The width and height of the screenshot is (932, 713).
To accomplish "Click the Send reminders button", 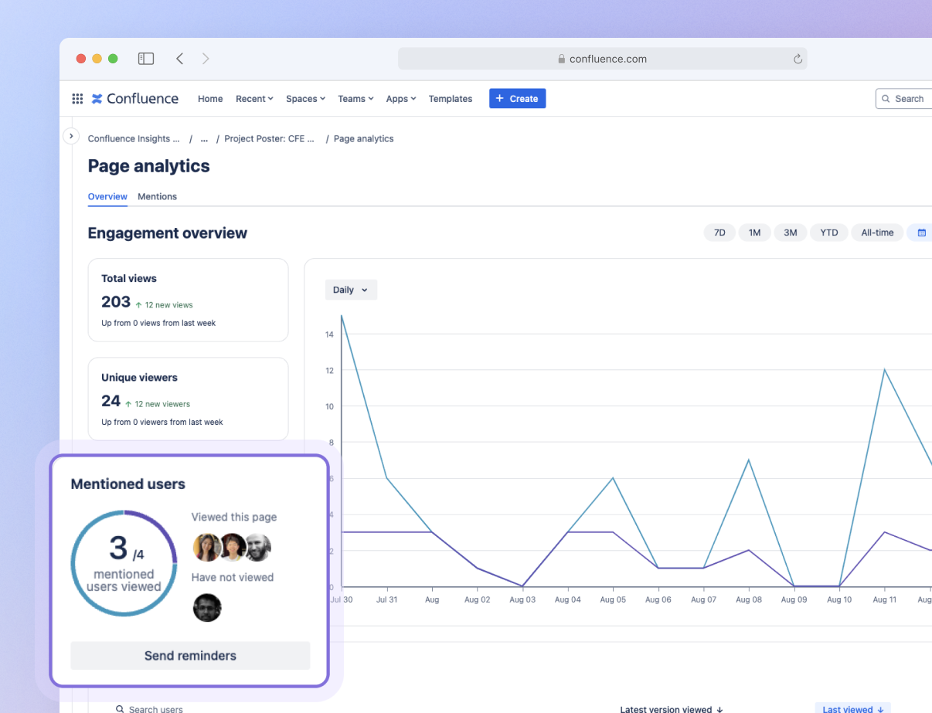I will coord(190,655).
